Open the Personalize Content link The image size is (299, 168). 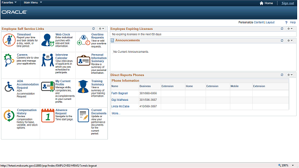pyautogui.click(x=258, y=22)
